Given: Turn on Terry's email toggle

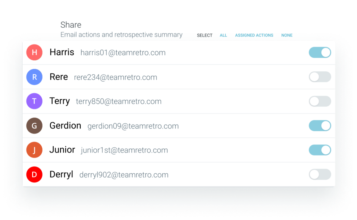Looking at the screenshot, I should pos(320,101).
